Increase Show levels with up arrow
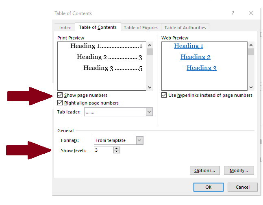The height and width of the screenshot is (205, 263). pyautogui.click(x=117, y=148)
